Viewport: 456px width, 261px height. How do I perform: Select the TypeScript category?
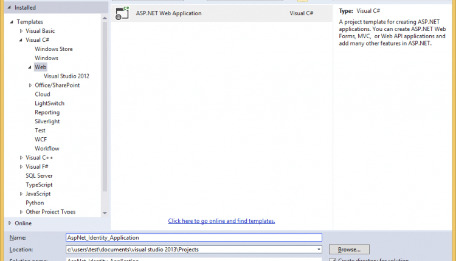(x=39, y=185)
